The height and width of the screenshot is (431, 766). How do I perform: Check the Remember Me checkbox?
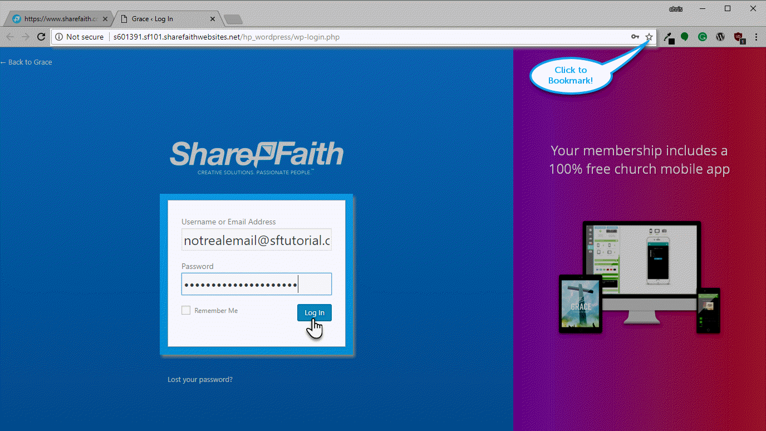tap(186, 310)
